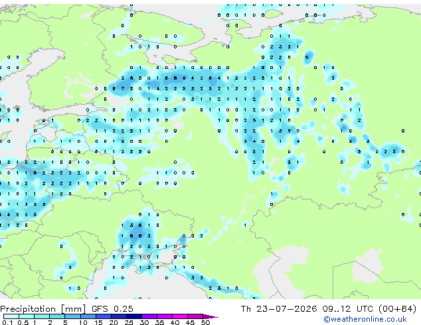Screen dimensions: 421x325
Task: Click the 'Precipitation [mm]' title text
Action: click(x=43, y=309)
